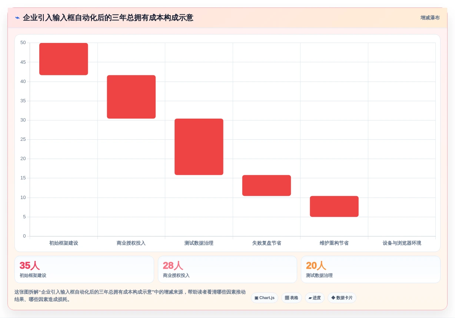
Task: Click the 维护重构节省 waterfall bar
Action: click(x=334, y=206)
